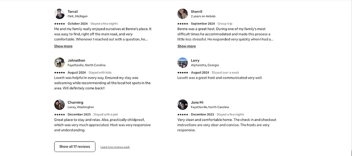Screen dimensions: 352x156
Task: Click Larry's profile picture
Action: coord(183,63)
